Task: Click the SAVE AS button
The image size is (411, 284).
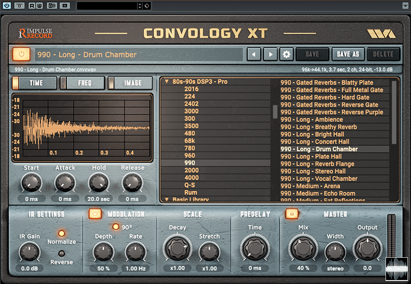Action: (x=348, y=54)
